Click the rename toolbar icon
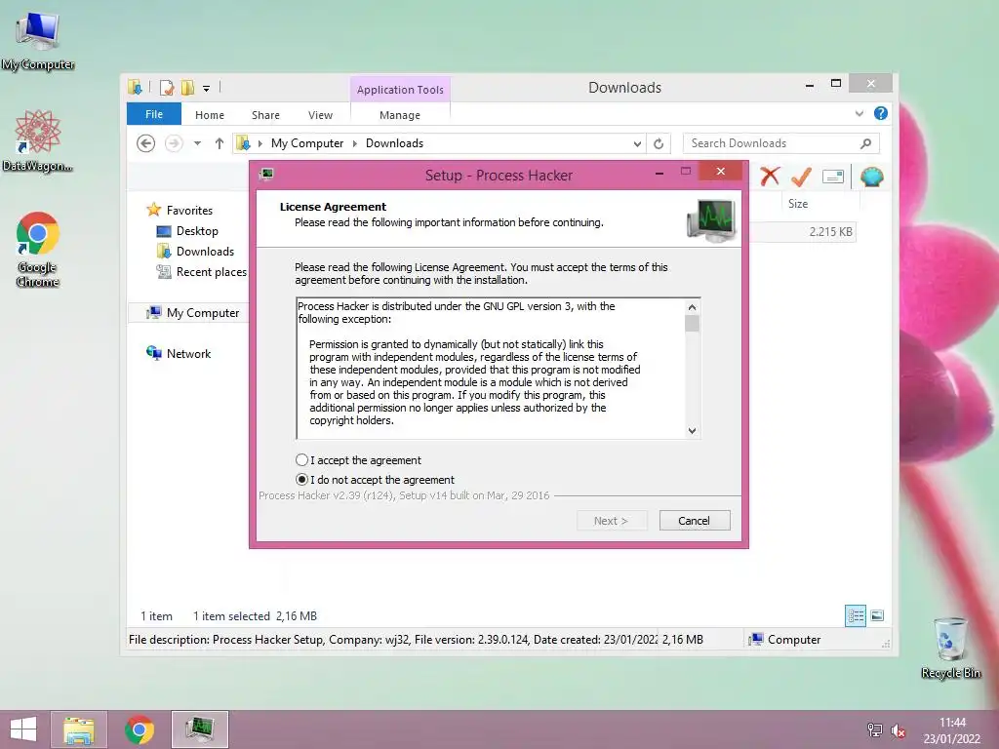 (x=833, y=177)
